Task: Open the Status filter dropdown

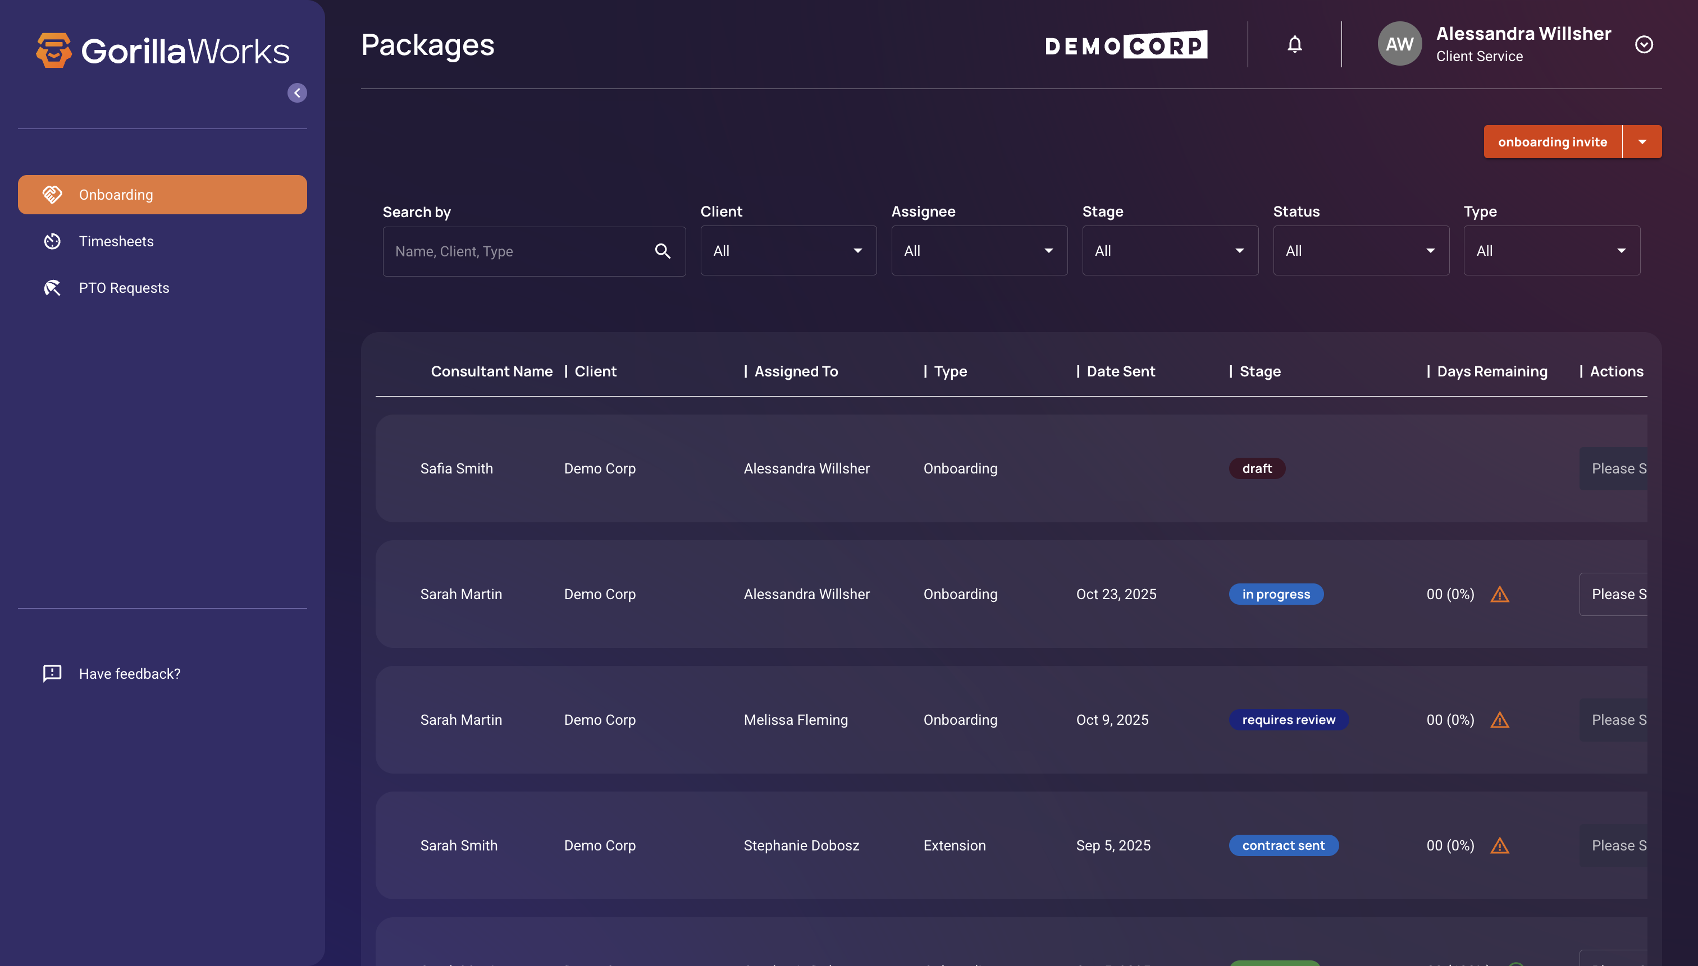Action: (1360, 251)
